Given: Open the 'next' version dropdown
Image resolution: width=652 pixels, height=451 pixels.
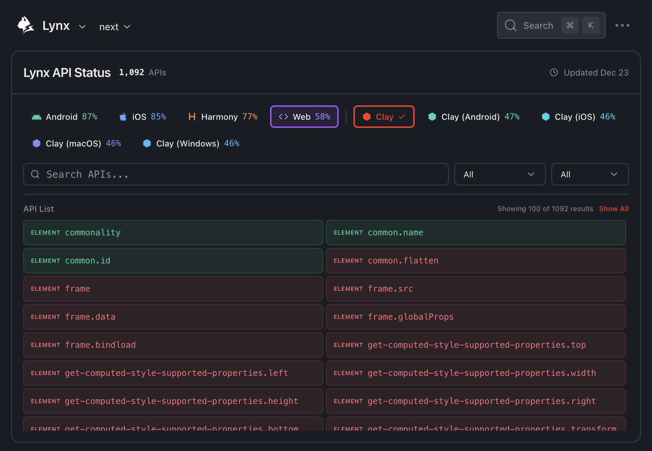Looking at the screenshot, I should (x=115, y=27).
